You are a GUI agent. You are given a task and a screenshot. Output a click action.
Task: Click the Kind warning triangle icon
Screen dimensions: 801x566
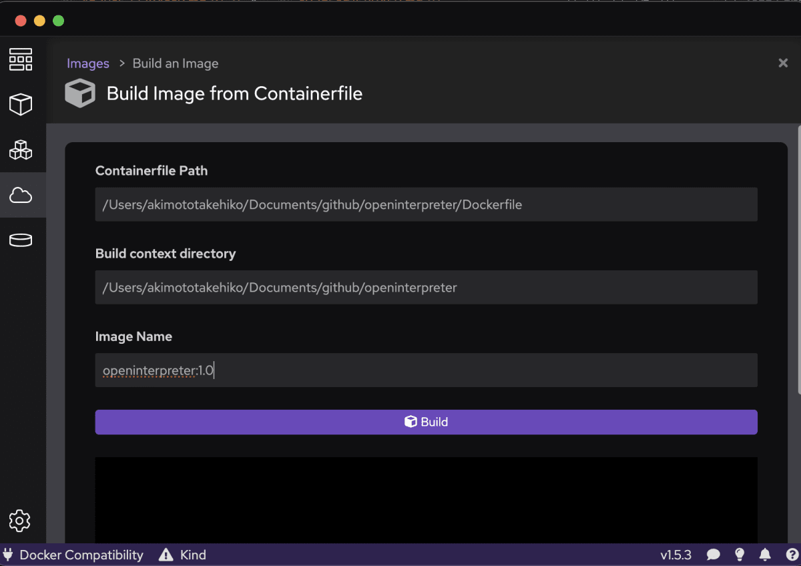(166, 555)
